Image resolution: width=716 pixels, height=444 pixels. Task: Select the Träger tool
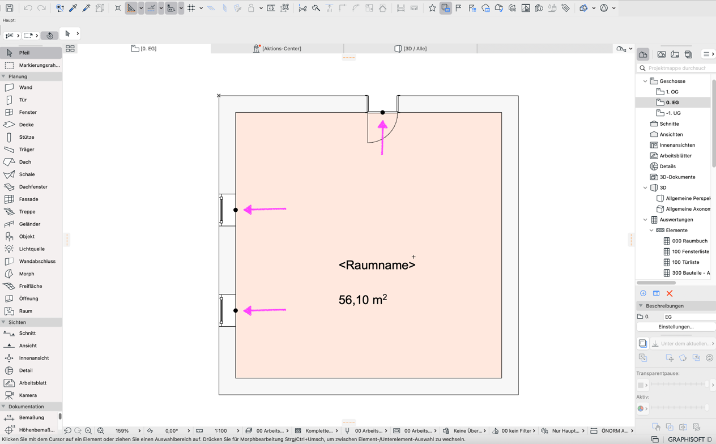[31, 150]
